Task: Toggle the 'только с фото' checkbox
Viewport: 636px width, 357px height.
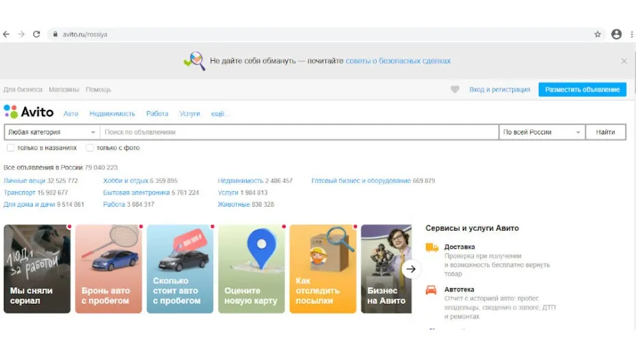Action: pyautogui.click(x=90, y=147)
